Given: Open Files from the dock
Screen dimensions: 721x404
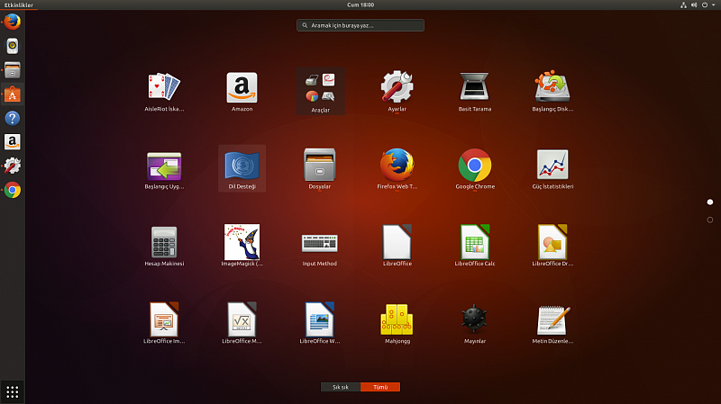Looking at the screenshot, I should pyautogui.click(x=13, y=70).
